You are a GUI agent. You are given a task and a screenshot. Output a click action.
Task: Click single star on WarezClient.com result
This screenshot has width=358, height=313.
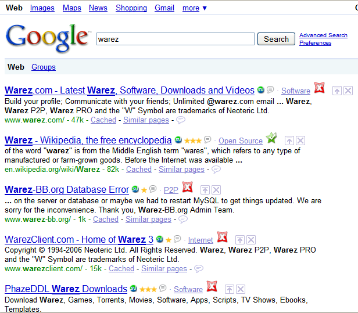pos(169,240)
